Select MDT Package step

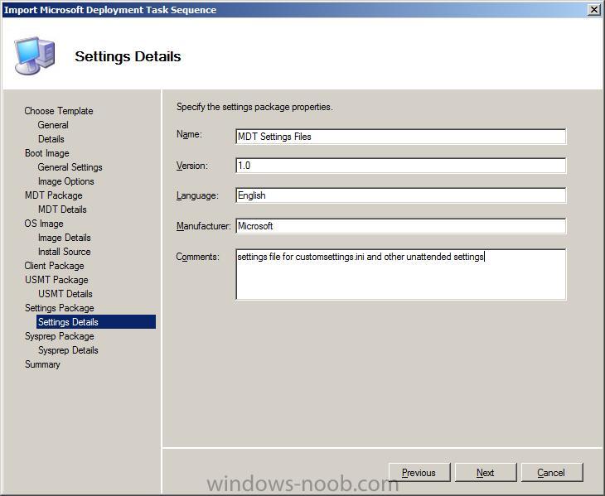(54, 195)
